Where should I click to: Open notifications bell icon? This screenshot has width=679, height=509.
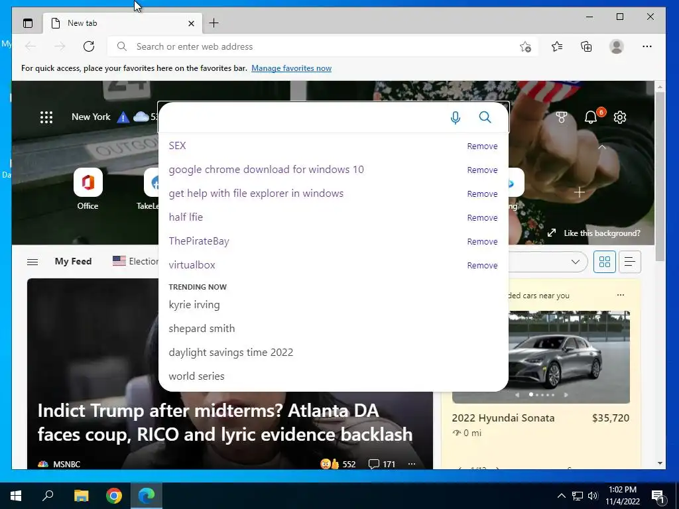tap(591, 117)
